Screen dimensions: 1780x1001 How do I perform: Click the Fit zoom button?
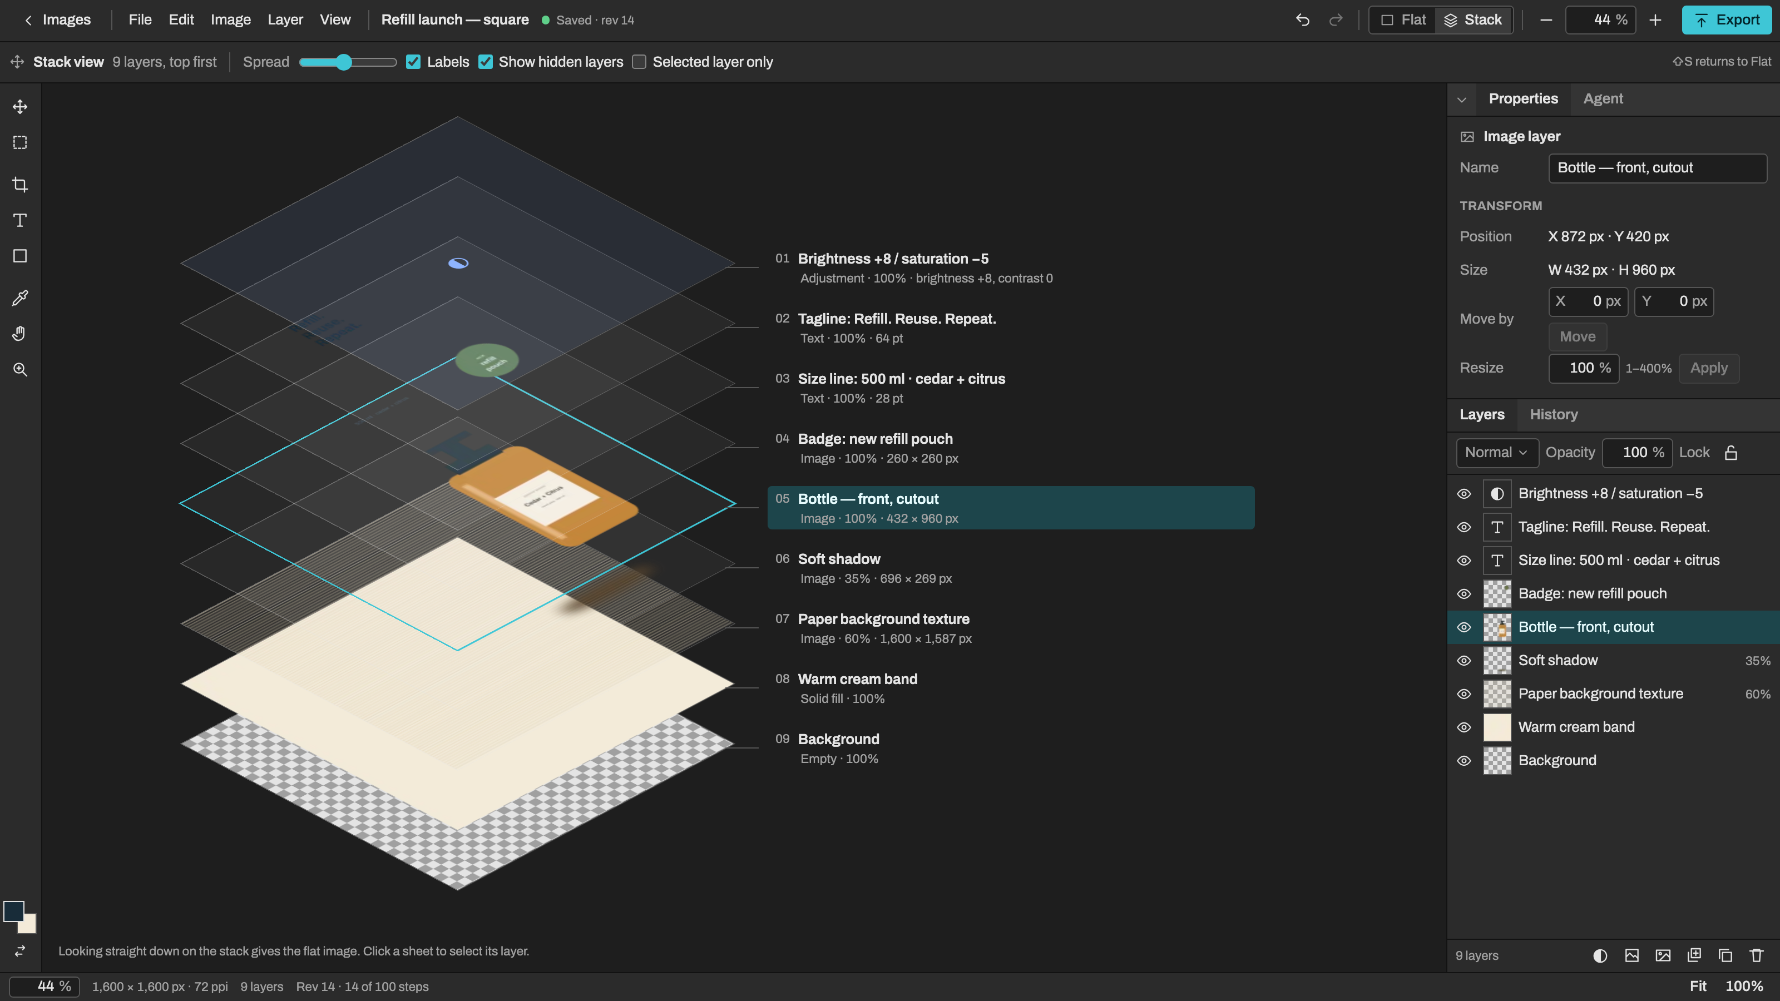click(x=1698, y=987)
